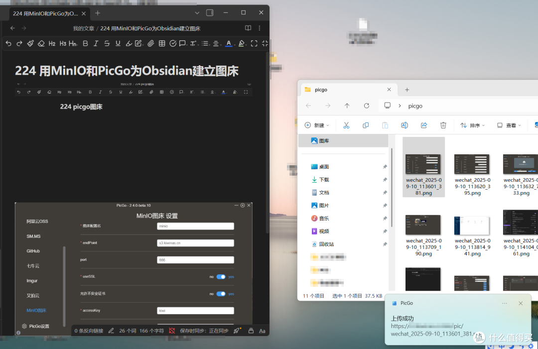Open the callout speech bubble dropdown
538x349 pixels.
[183, 43]
